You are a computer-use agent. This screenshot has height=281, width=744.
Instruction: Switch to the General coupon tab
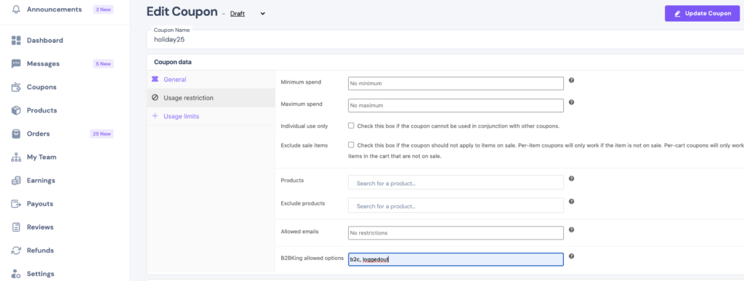point(211,80)
